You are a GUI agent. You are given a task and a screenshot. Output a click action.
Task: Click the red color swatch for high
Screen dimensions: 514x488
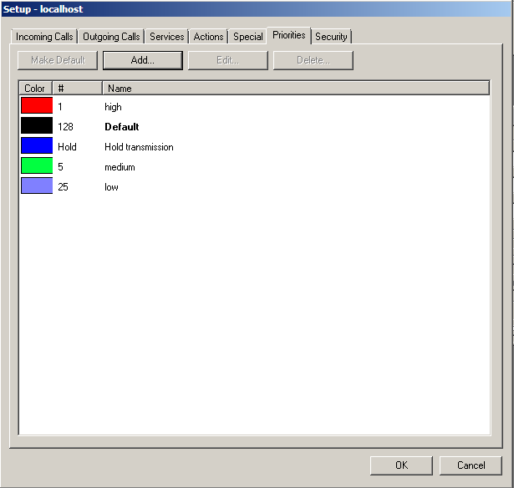point(37,106)
